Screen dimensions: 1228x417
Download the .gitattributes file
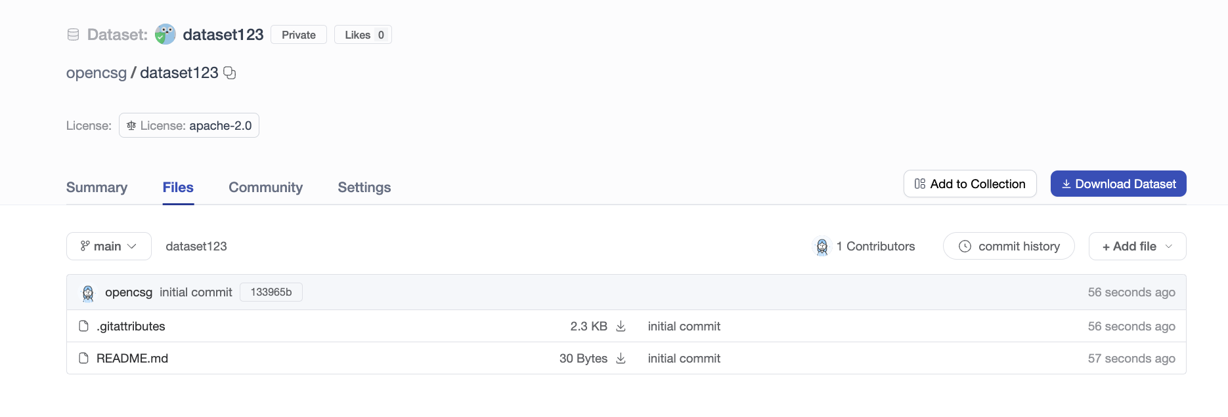(x=621, y=327)
